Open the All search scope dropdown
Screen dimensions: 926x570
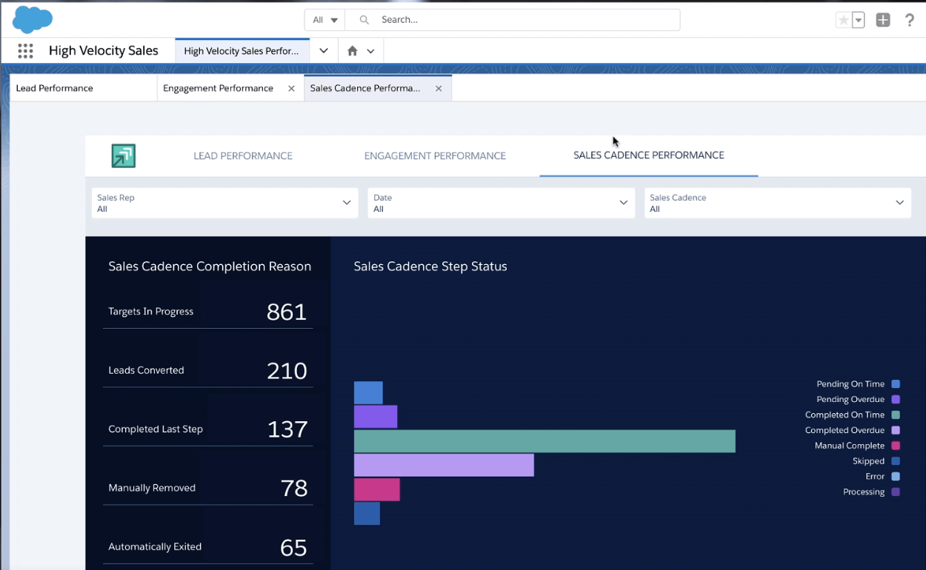point(324,20)
